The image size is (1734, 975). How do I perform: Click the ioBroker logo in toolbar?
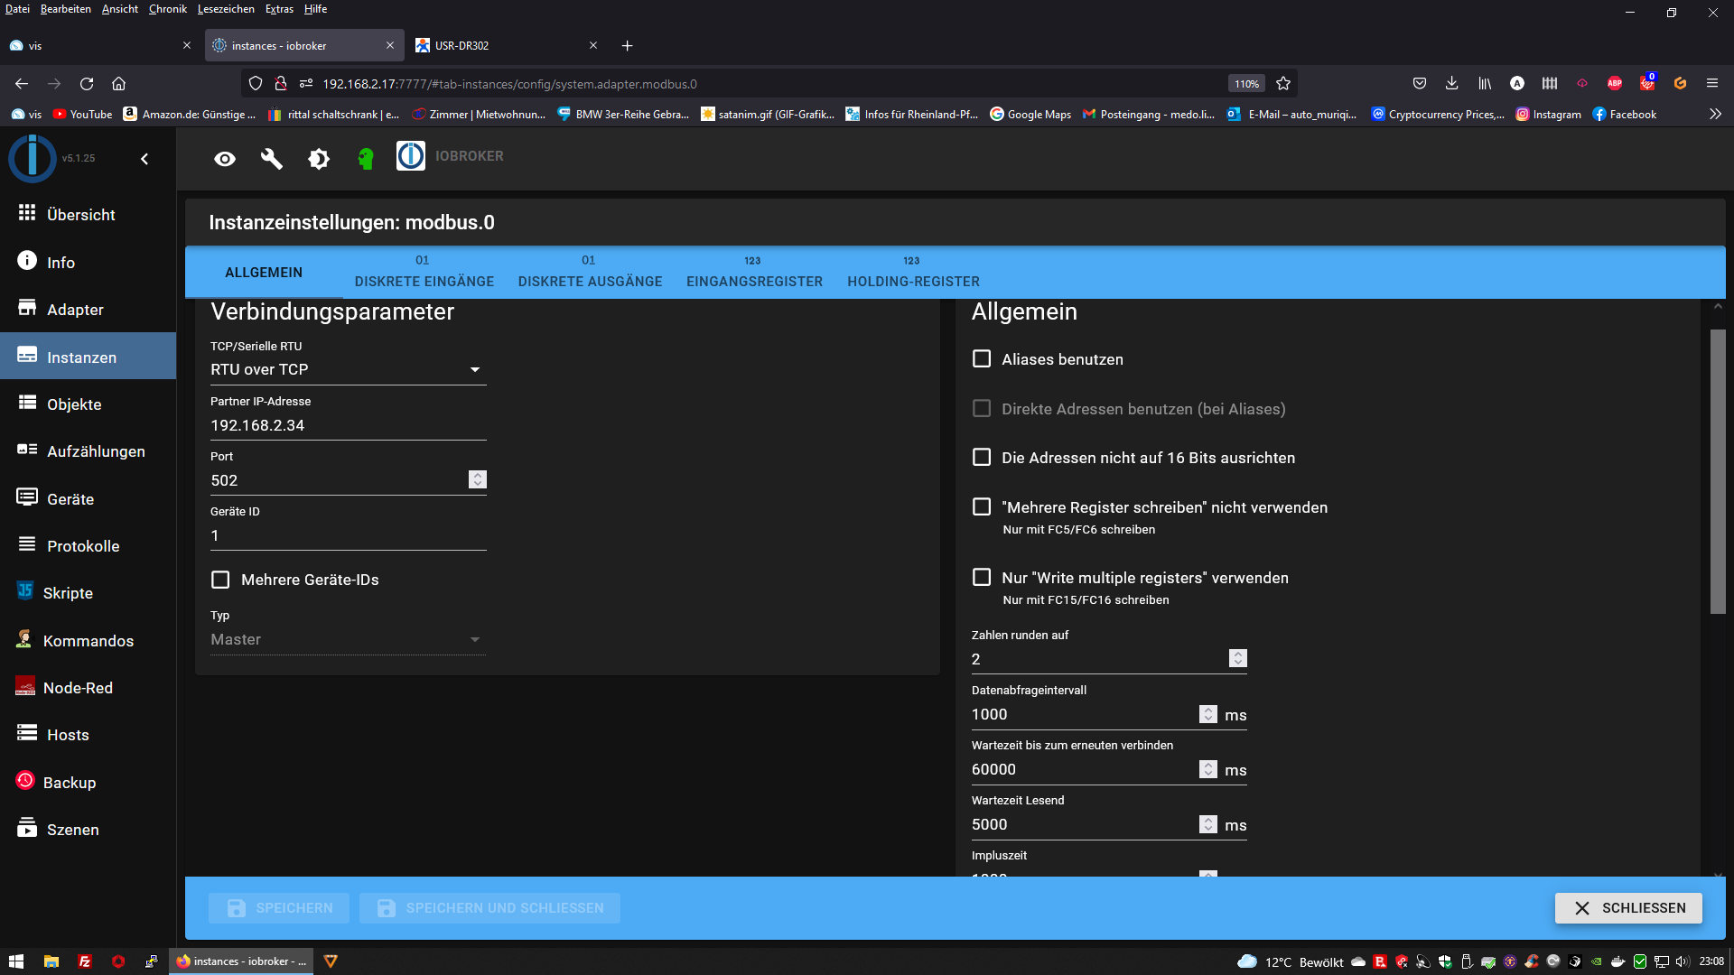[411, 156]
